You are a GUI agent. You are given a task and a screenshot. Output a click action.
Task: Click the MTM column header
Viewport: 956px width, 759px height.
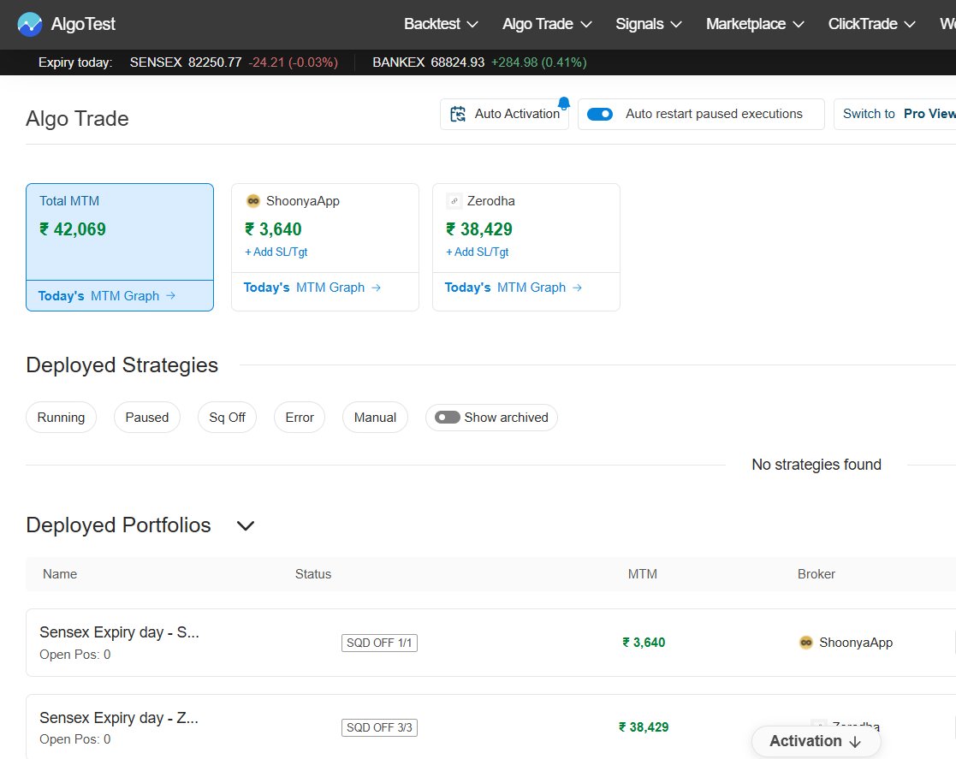click(x=643, y=574)
